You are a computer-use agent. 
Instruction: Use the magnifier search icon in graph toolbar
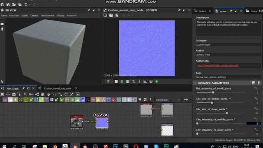[25, 94]
